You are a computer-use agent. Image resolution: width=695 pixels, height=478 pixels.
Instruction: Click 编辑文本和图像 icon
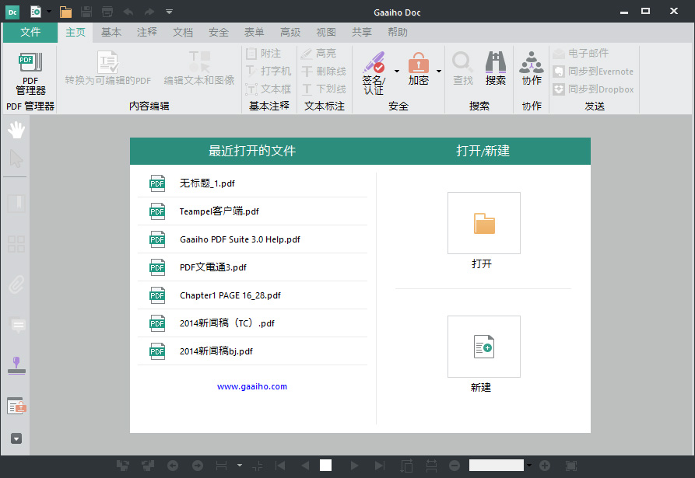click(199, 62)
